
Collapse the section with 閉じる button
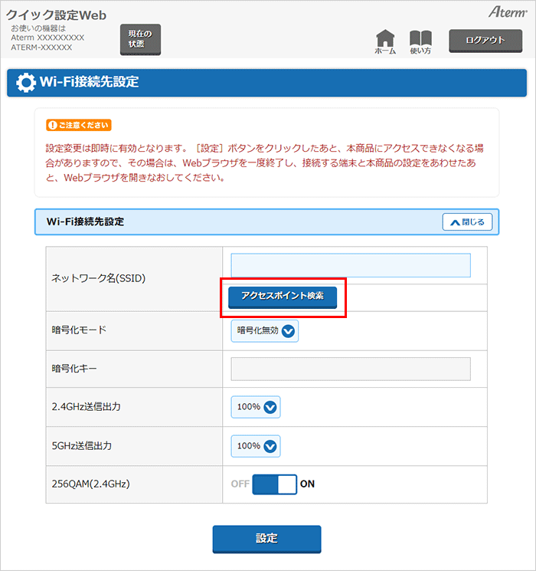467,222
